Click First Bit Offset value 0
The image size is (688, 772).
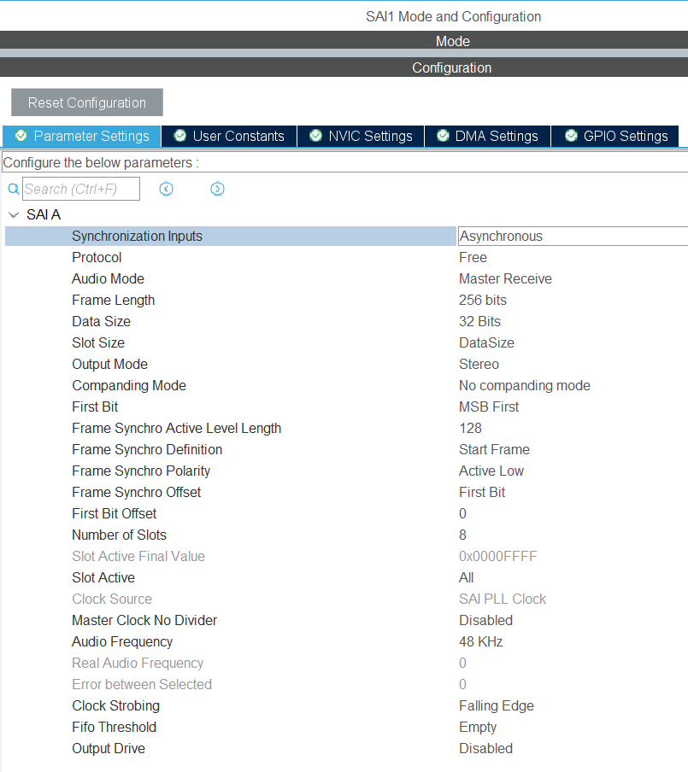[462, 513]
